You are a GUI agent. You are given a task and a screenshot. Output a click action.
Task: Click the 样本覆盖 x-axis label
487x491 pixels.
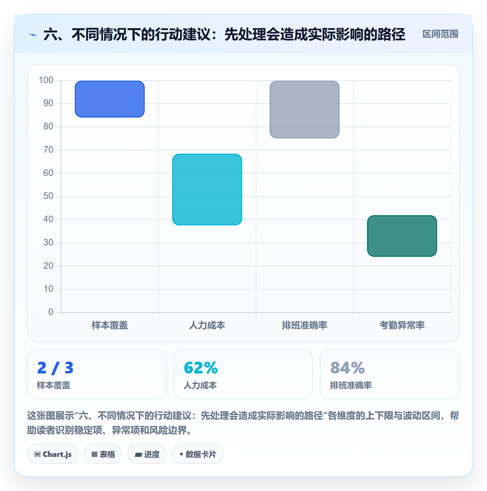point(110,325)
